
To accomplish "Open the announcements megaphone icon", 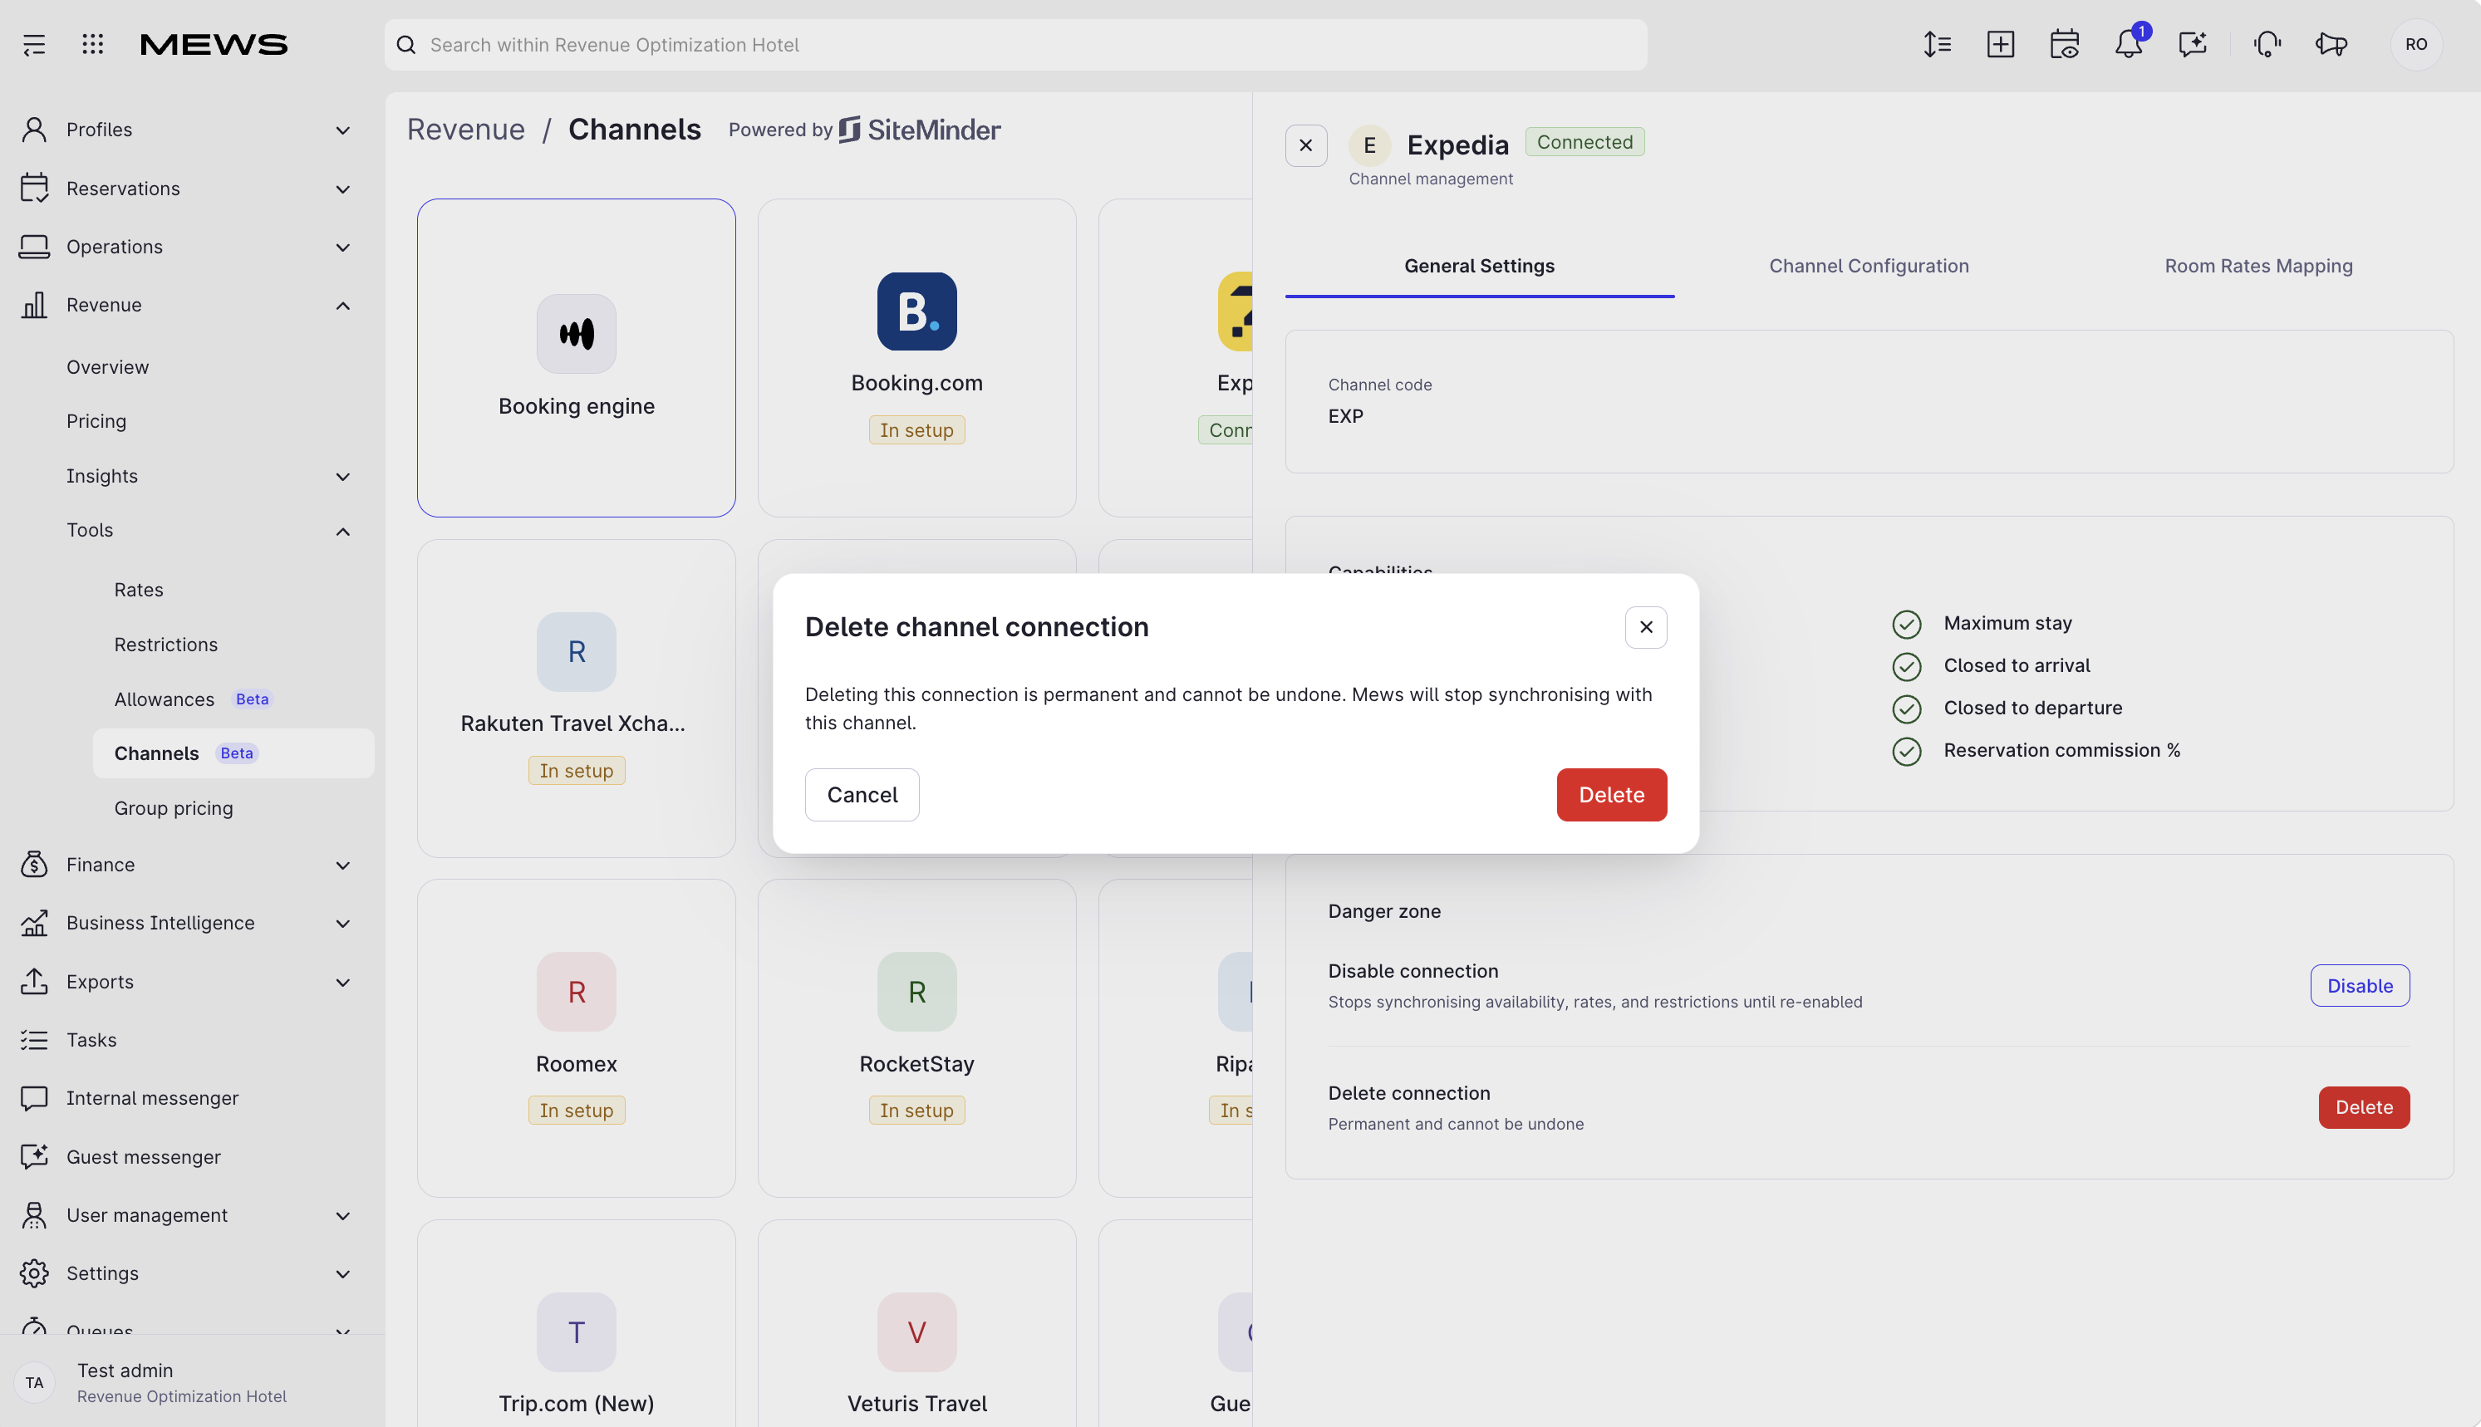I will (2331, 44).
